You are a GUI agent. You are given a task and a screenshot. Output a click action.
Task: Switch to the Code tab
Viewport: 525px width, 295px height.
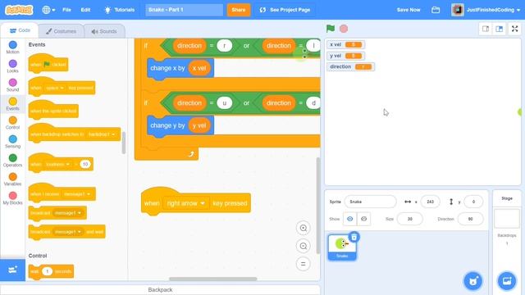(20, 30)
